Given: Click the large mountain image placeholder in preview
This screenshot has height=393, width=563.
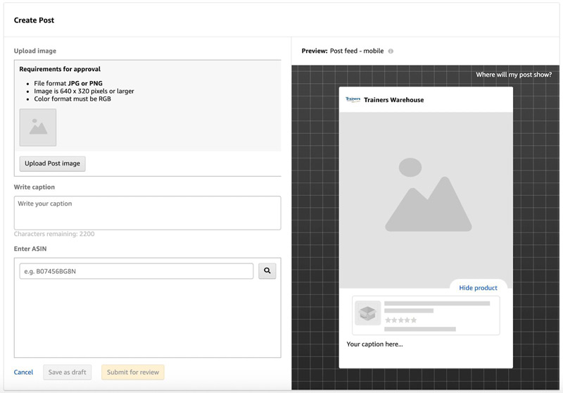Looking at the screenshot, I should pyautogui.click(x=426, y=200).
